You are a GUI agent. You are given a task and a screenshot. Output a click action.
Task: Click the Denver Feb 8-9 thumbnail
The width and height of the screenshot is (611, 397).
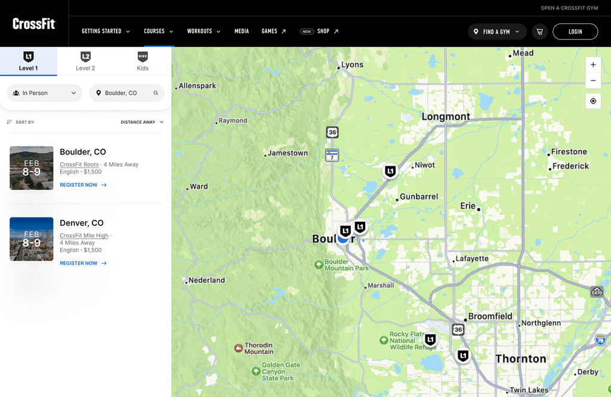pos(32,239)
